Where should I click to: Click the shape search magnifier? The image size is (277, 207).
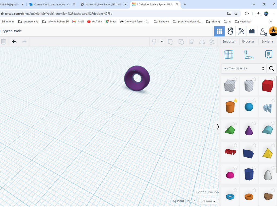[x=271, y=68]
